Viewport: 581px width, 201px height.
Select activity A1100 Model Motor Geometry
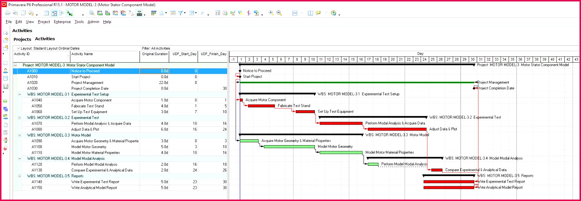coord(120,147)
